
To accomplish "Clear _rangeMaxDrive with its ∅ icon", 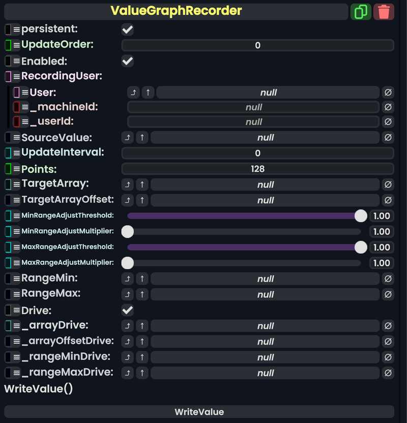I will coord(388,373).
